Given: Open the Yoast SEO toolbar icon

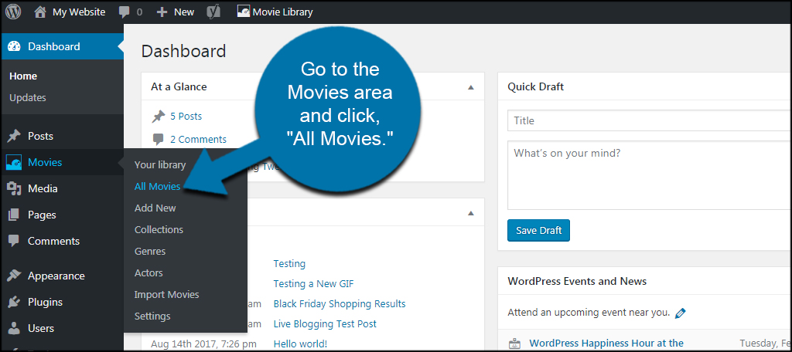Looking at the screenshot, I should [x=213, y=12].
